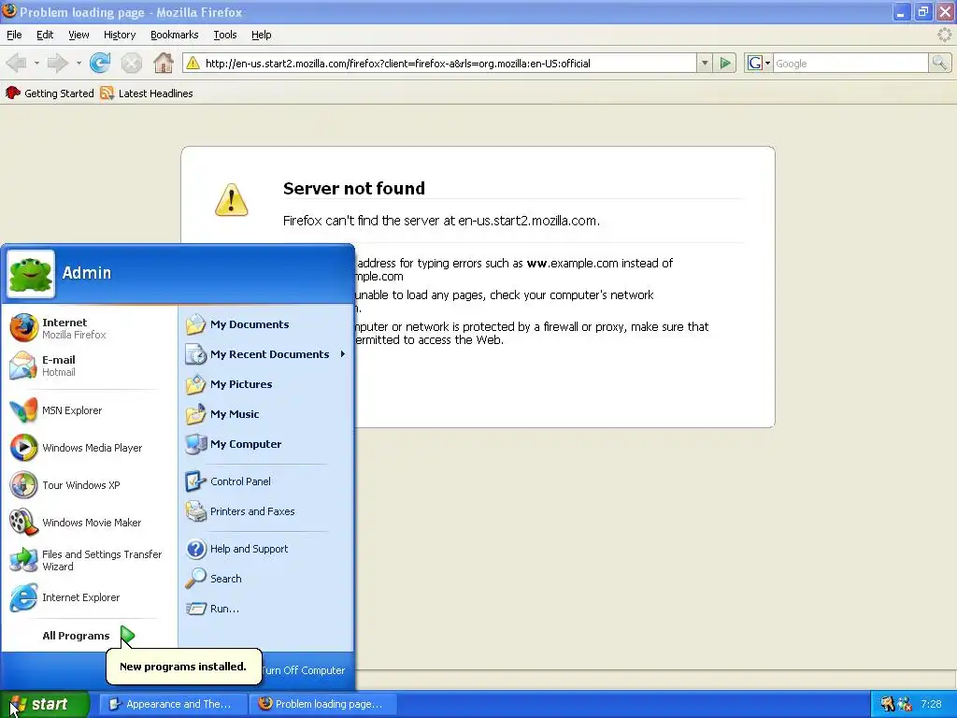Viewport: 957px width, 718px height.
Task: Click Turn Off Computer
Action: 304,670
